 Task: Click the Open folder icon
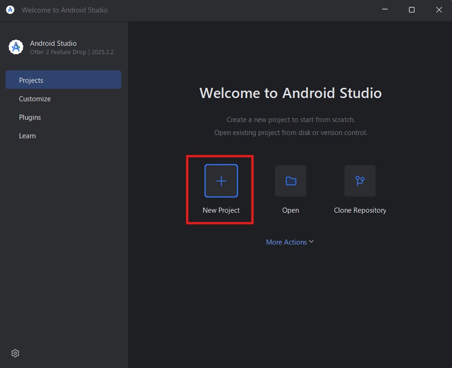[x=291, y=181]
